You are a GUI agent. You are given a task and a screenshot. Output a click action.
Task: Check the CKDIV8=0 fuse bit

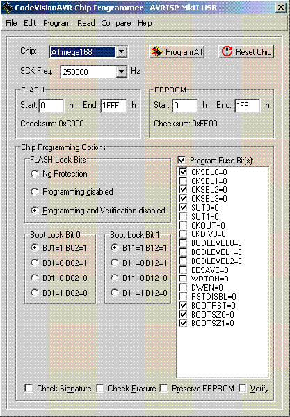click(183, 234)
